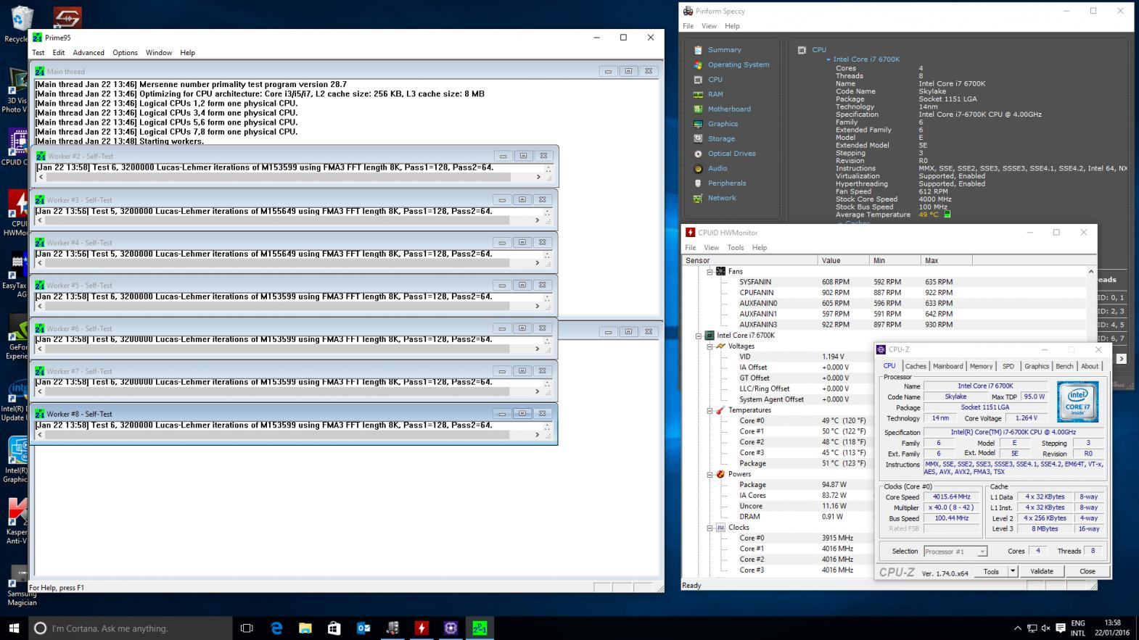The image size is (1139, 640).
Task: Collapse Temperatures node in HWMonitor
Action: [x=710, y=410]
